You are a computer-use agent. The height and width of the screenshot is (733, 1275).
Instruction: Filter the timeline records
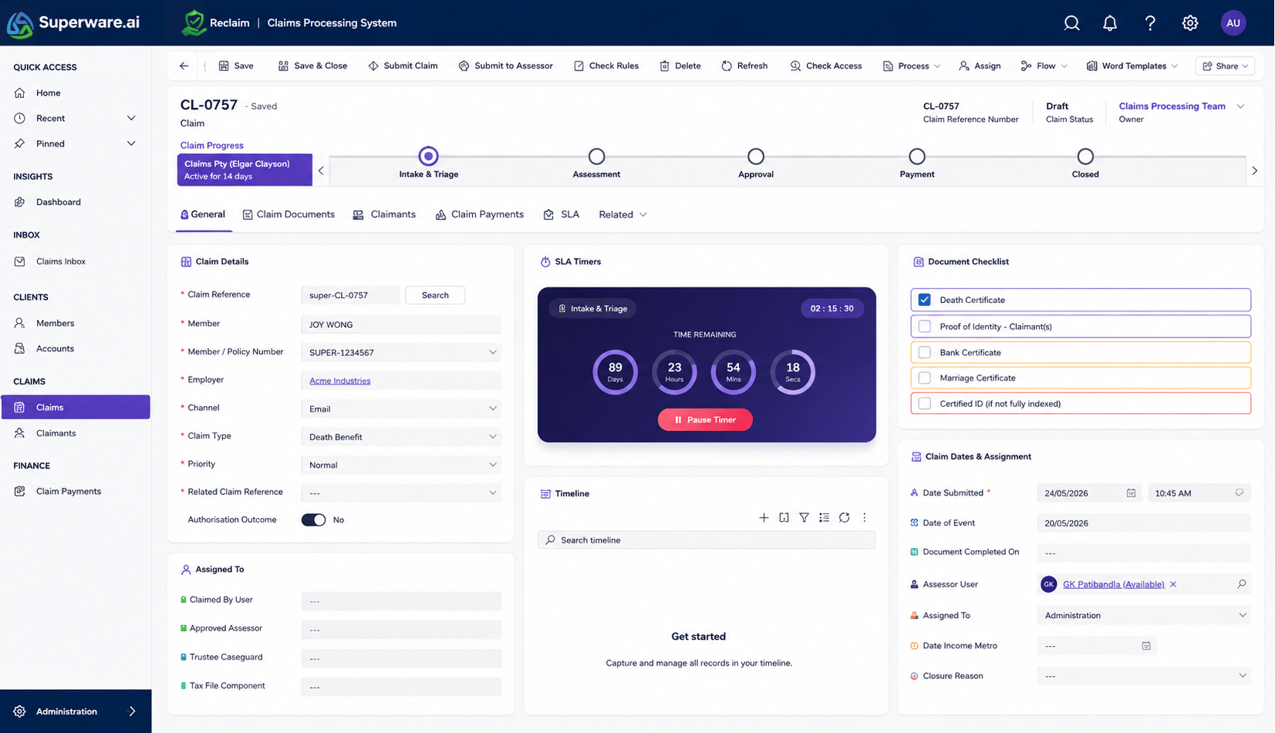(x=804, y=518)
